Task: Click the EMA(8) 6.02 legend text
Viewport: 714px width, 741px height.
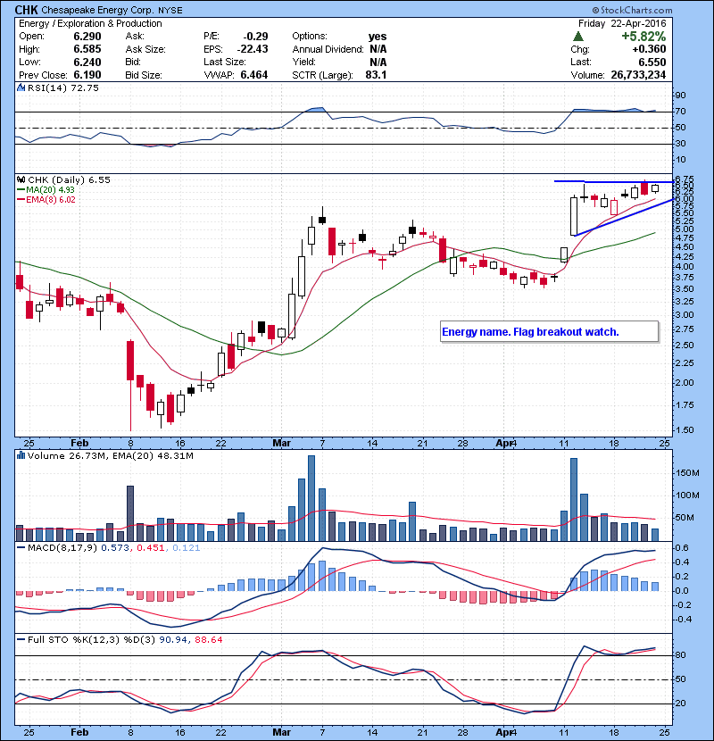Action: [51, 200]
